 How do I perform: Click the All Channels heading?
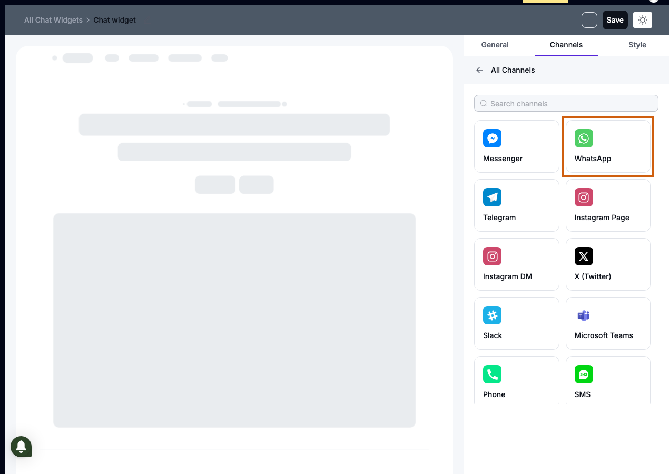coord(513,70)
